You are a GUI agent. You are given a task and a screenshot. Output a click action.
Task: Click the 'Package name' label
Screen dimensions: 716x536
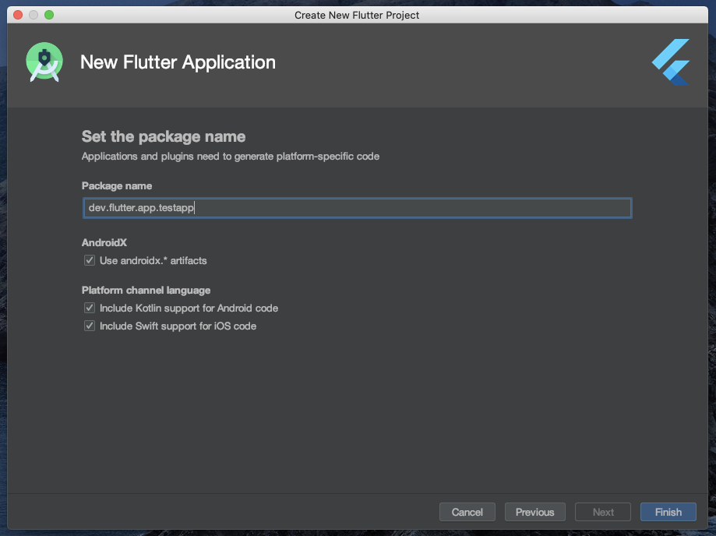tap(117, 186)
